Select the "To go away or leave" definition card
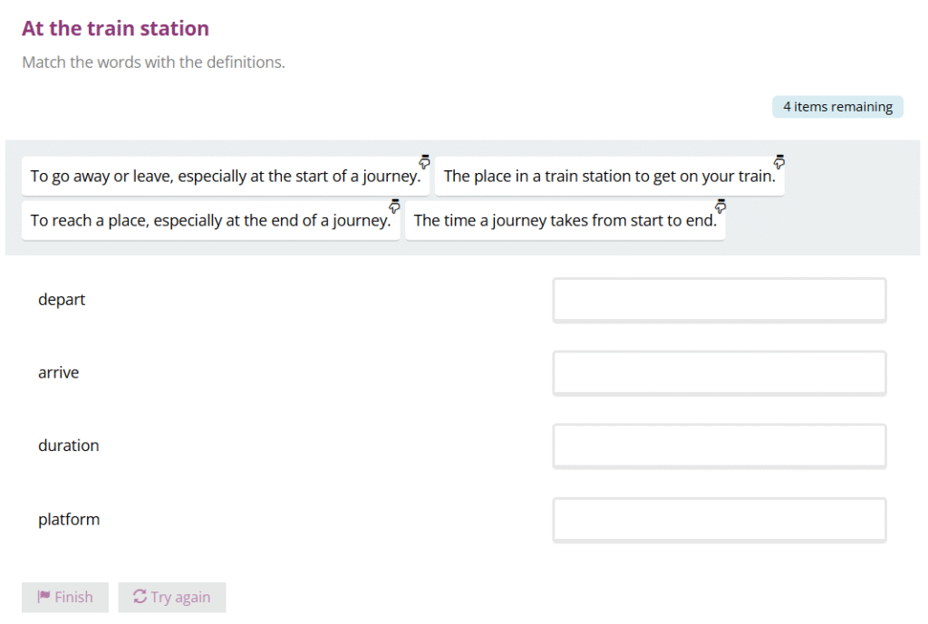The image size is (928, 624). 225,177
